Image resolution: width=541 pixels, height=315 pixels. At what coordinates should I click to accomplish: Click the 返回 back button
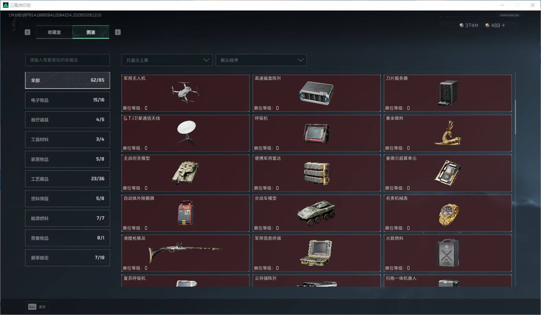(x=41, y=307)
